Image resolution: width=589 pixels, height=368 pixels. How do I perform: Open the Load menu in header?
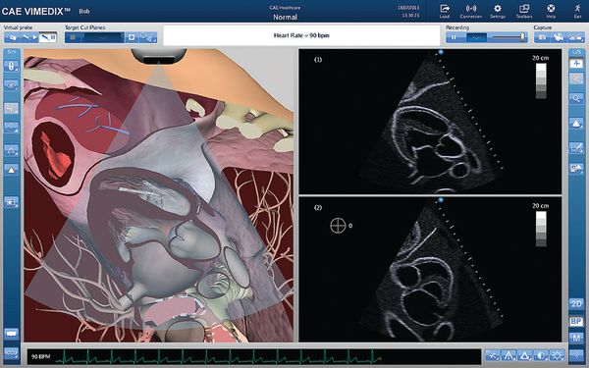point(445,11)
